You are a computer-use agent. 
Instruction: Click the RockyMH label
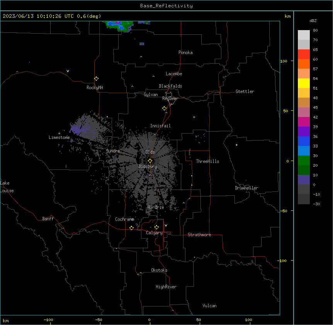tap(95, 87)
